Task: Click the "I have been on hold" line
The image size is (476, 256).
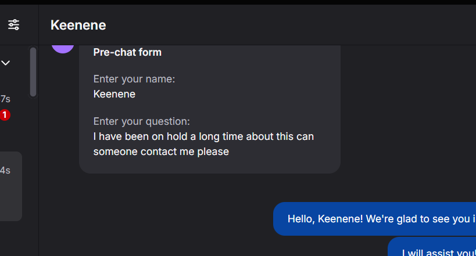Action: [x=203, y=136]
